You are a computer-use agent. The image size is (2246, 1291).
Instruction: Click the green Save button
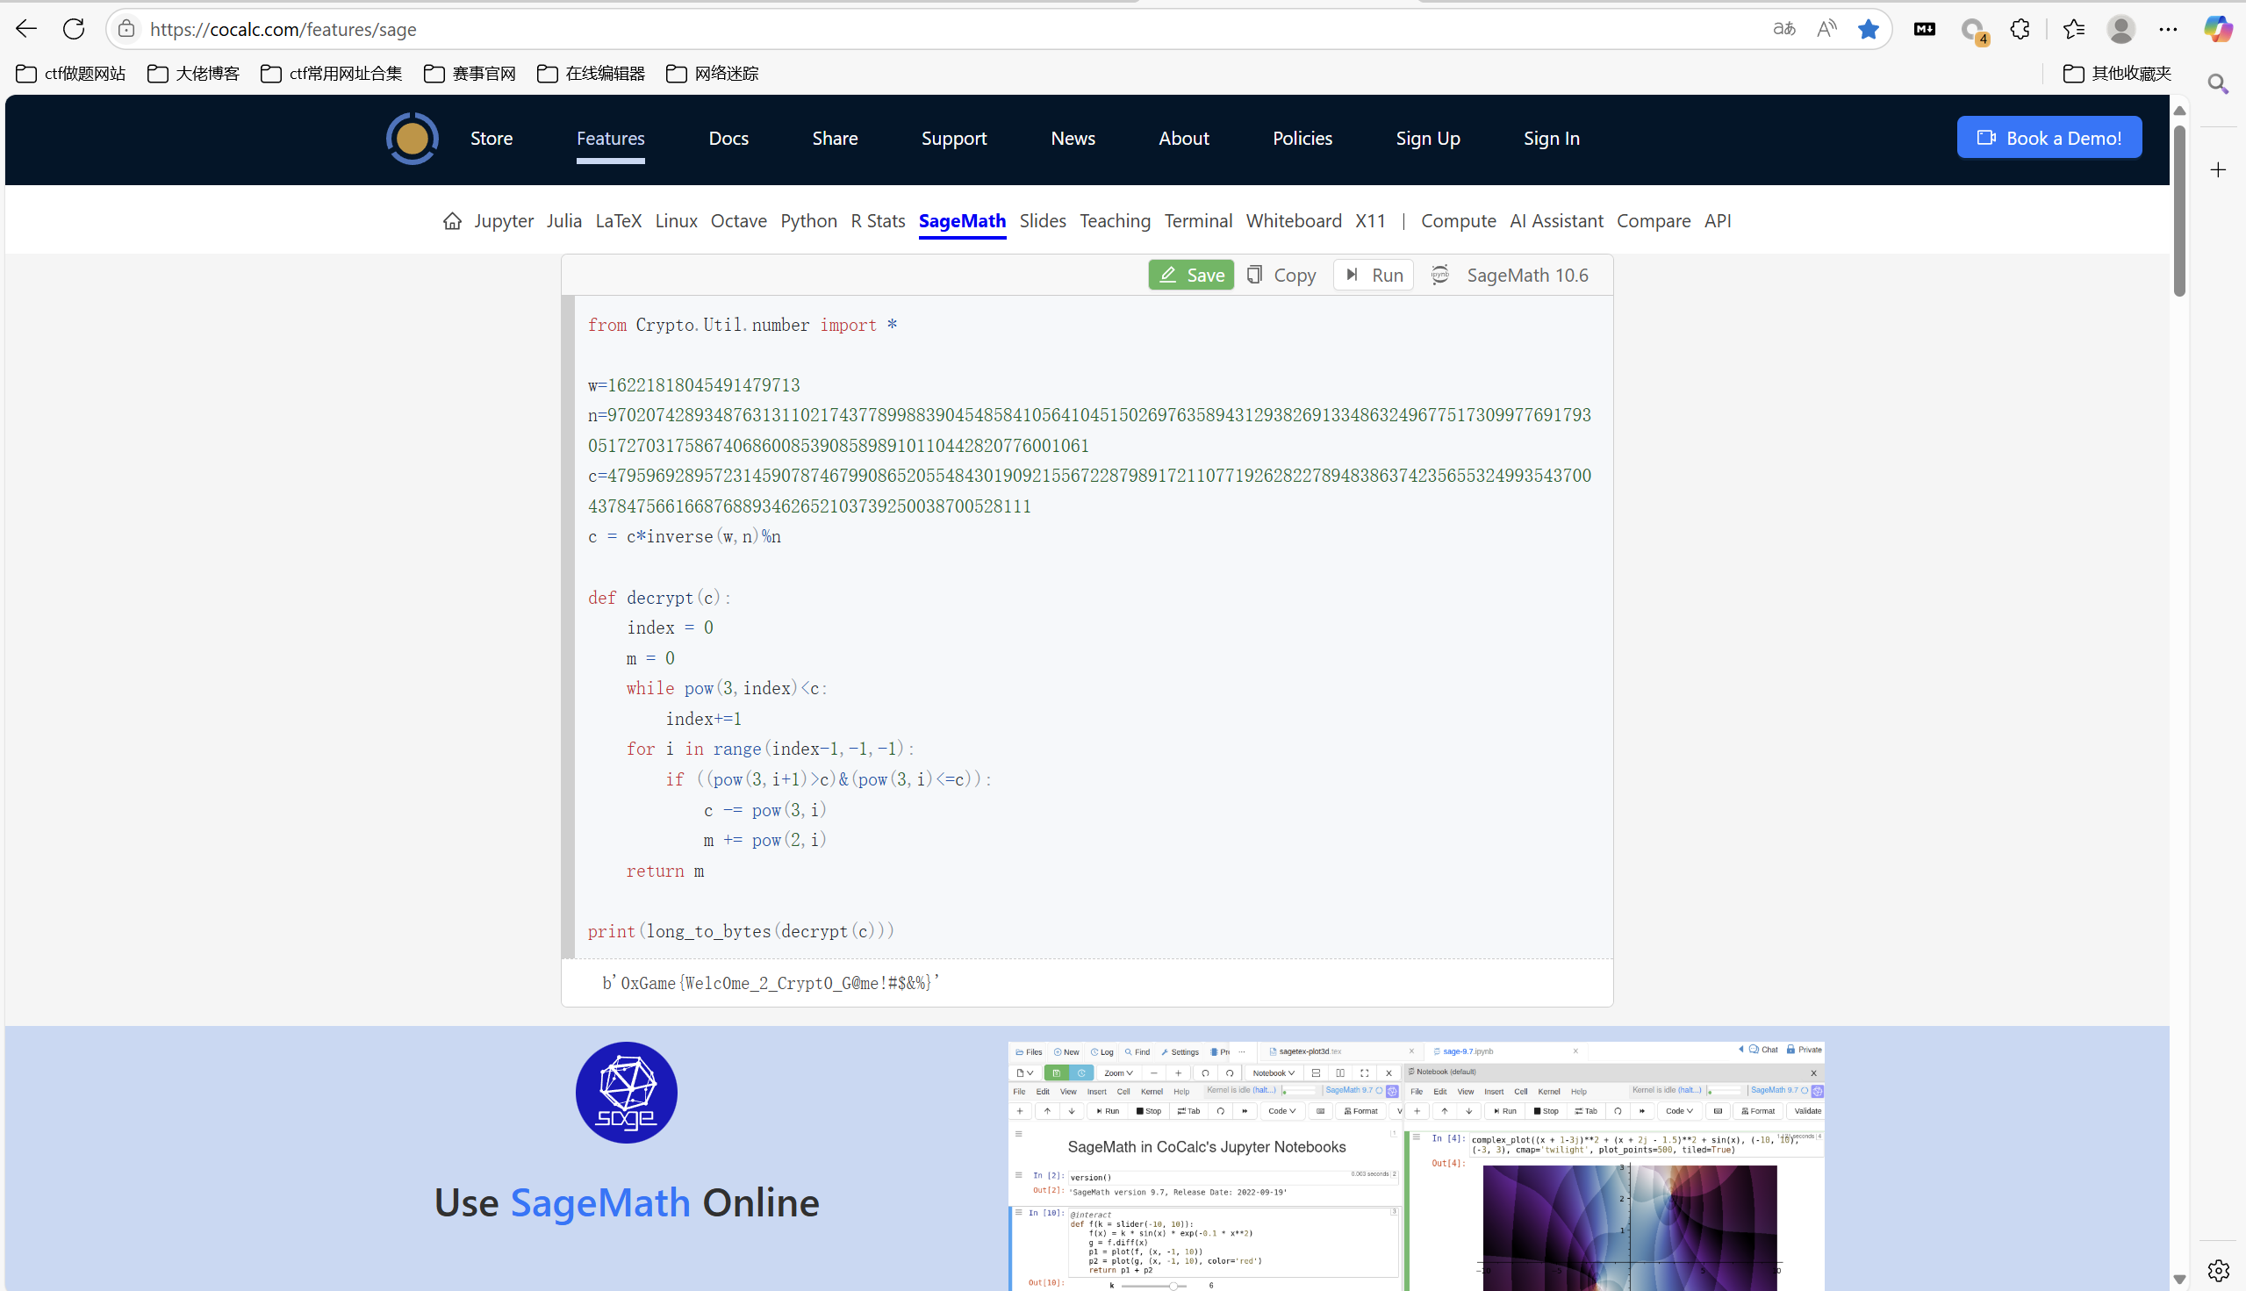tap(1191, 275)
